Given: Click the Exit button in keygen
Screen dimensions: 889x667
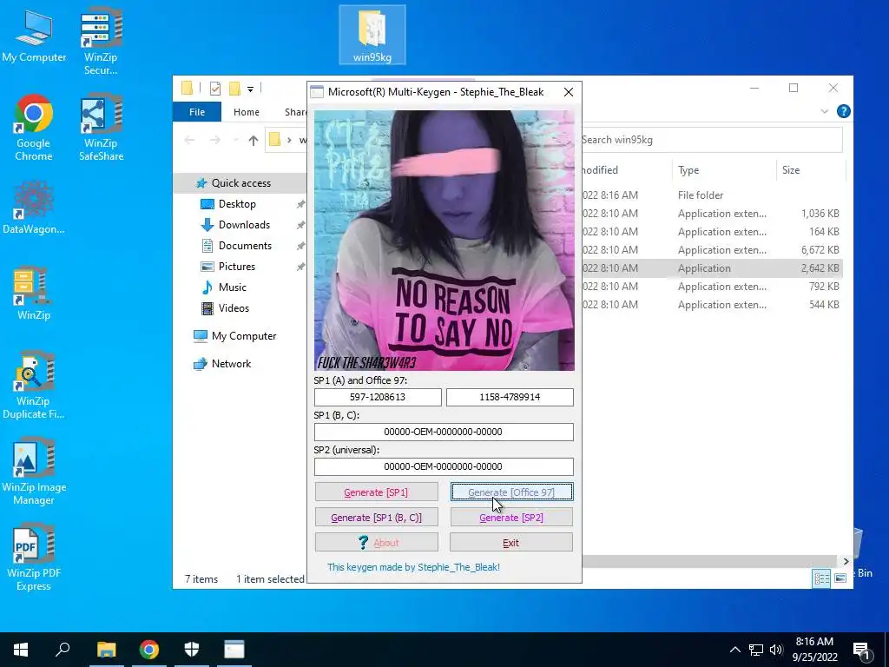Looking at the screenshot, I should (x=511, y=543).
